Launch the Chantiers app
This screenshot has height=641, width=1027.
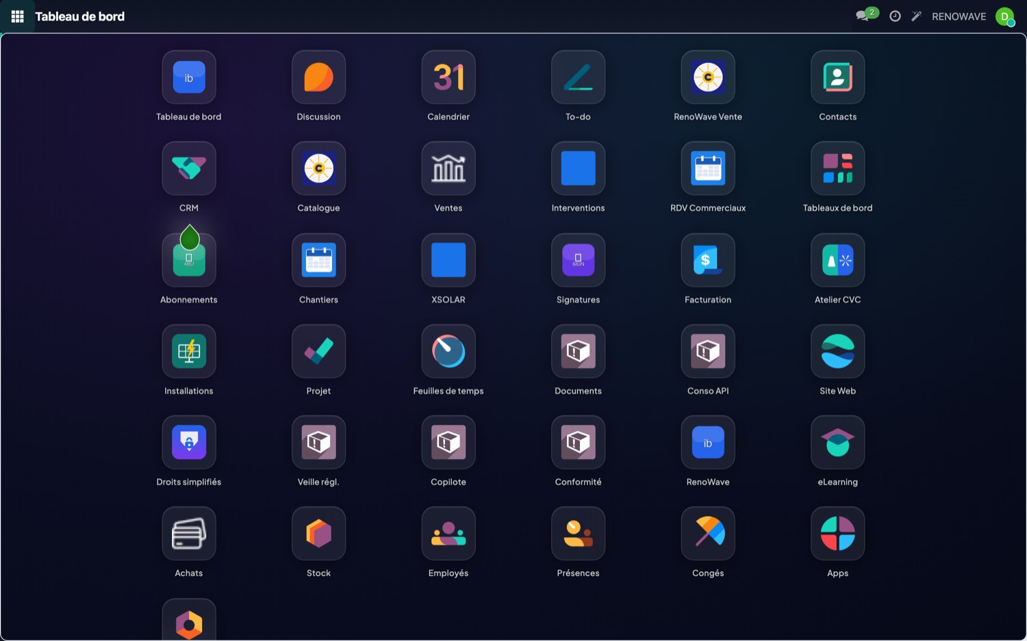coord(318,260)
